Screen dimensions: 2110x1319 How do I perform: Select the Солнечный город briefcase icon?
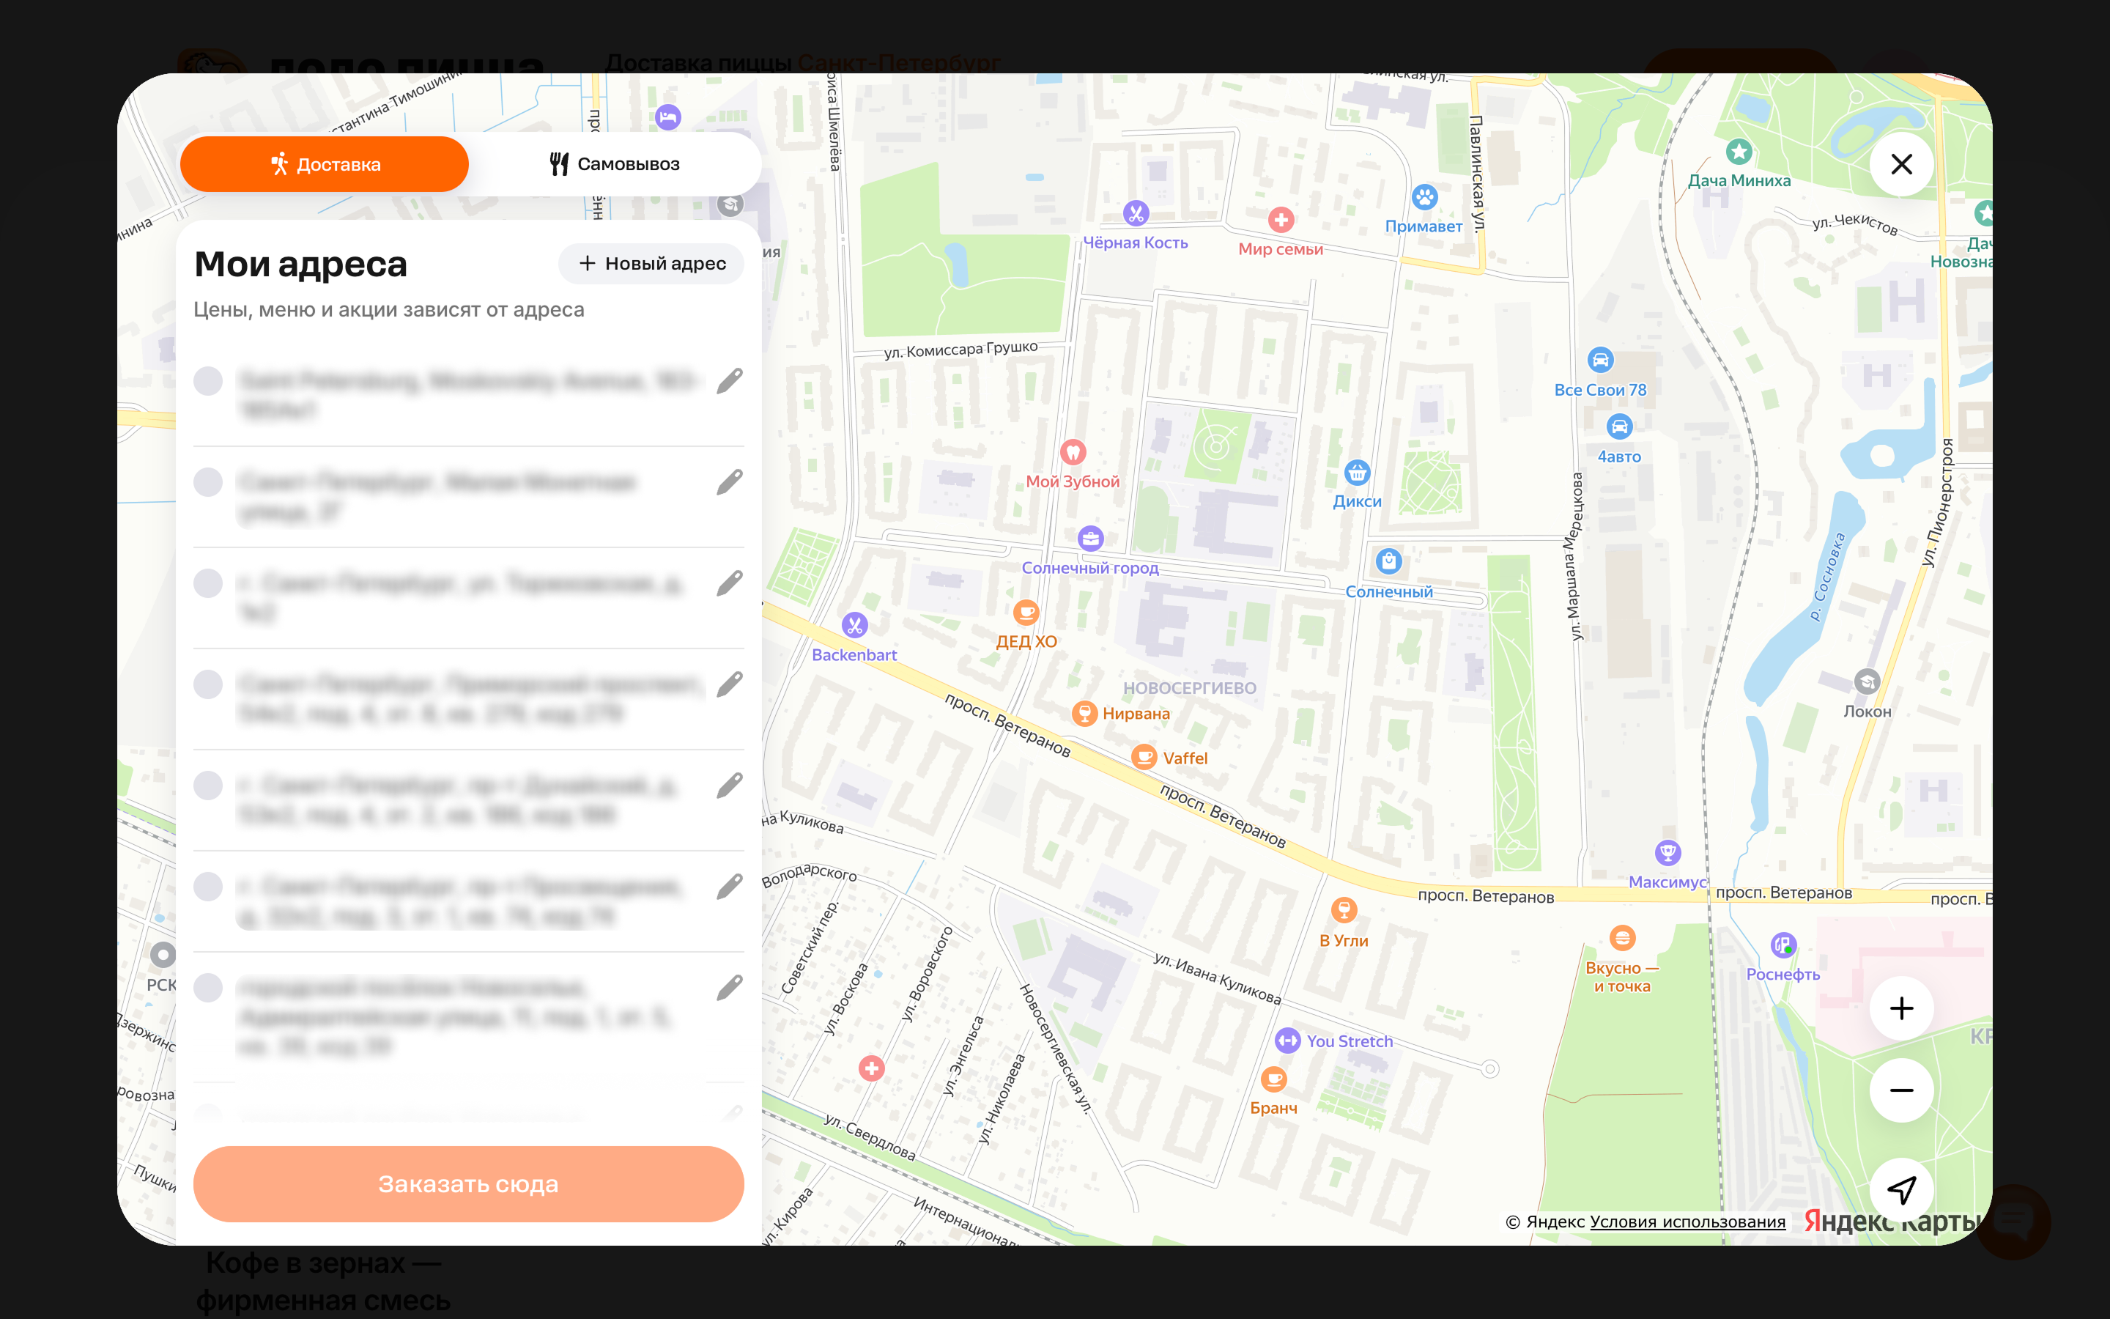pos(1090,539)
